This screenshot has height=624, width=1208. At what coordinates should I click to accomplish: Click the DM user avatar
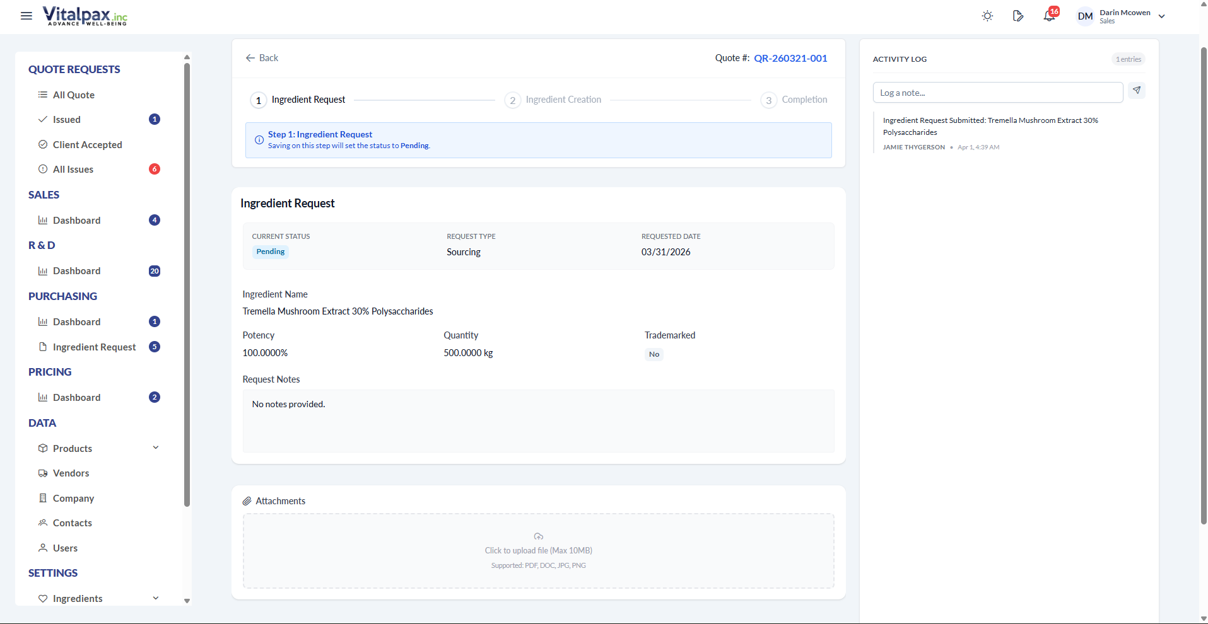pos(1085,16)
